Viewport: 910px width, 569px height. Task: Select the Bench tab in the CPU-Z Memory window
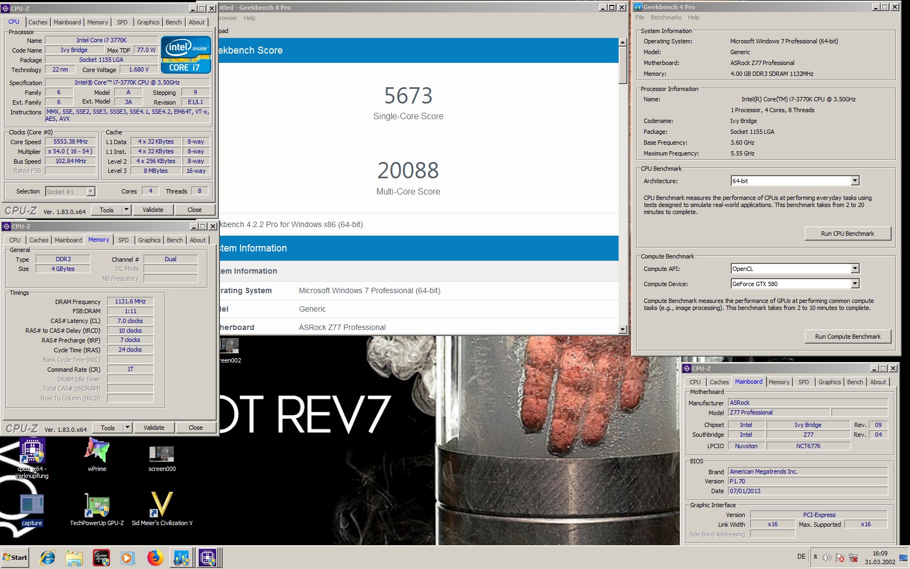coord(174,240)
